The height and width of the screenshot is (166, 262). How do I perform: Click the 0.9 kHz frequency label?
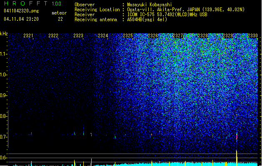tap(3, 95)
